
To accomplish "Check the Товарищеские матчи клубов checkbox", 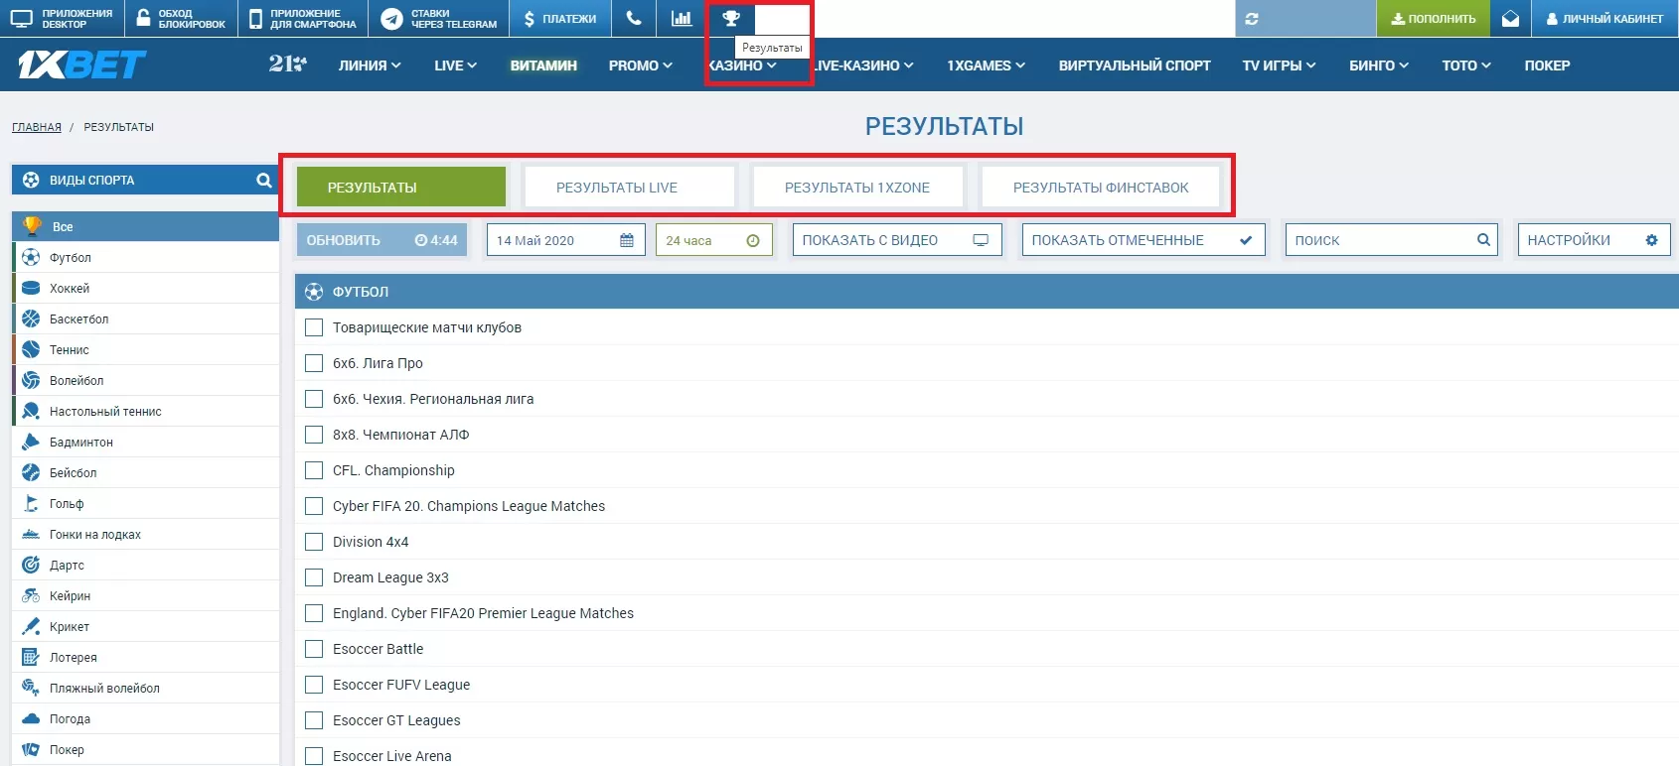I will 314,327.
